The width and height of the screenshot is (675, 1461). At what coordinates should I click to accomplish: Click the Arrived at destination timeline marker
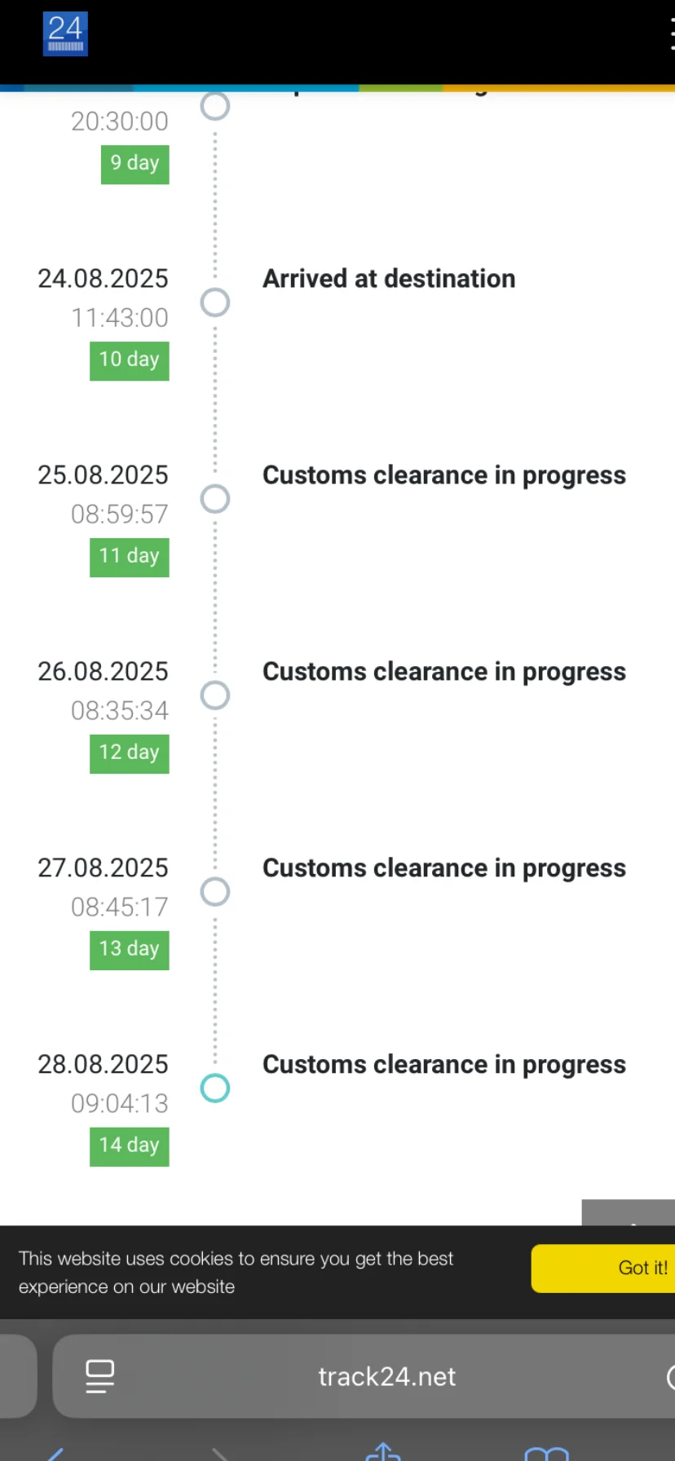(x=215, y=302)
